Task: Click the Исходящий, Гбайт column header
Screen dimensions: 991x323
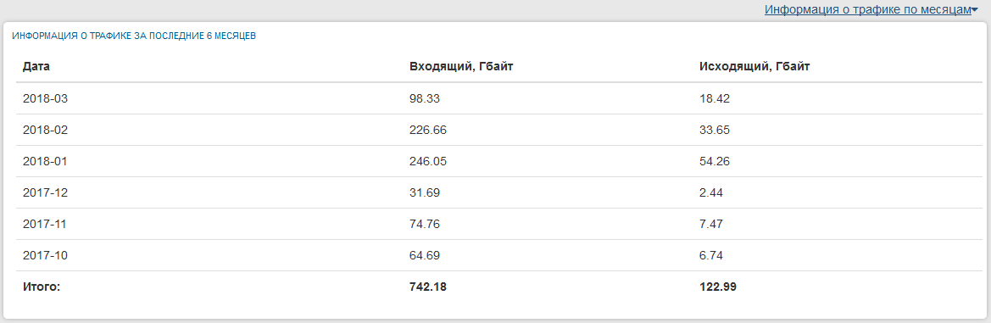Action: coord(754,66)
